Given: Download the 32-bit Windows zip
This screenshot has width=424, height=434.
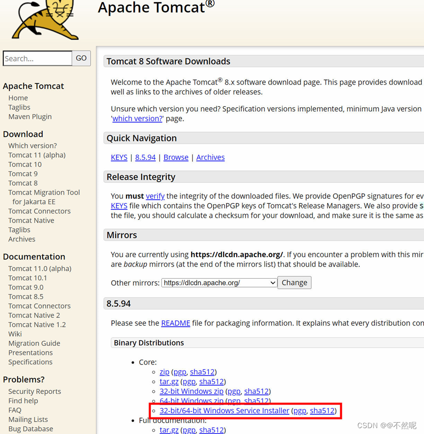Looking at the screenshot, I should click(x=191, y=392).
